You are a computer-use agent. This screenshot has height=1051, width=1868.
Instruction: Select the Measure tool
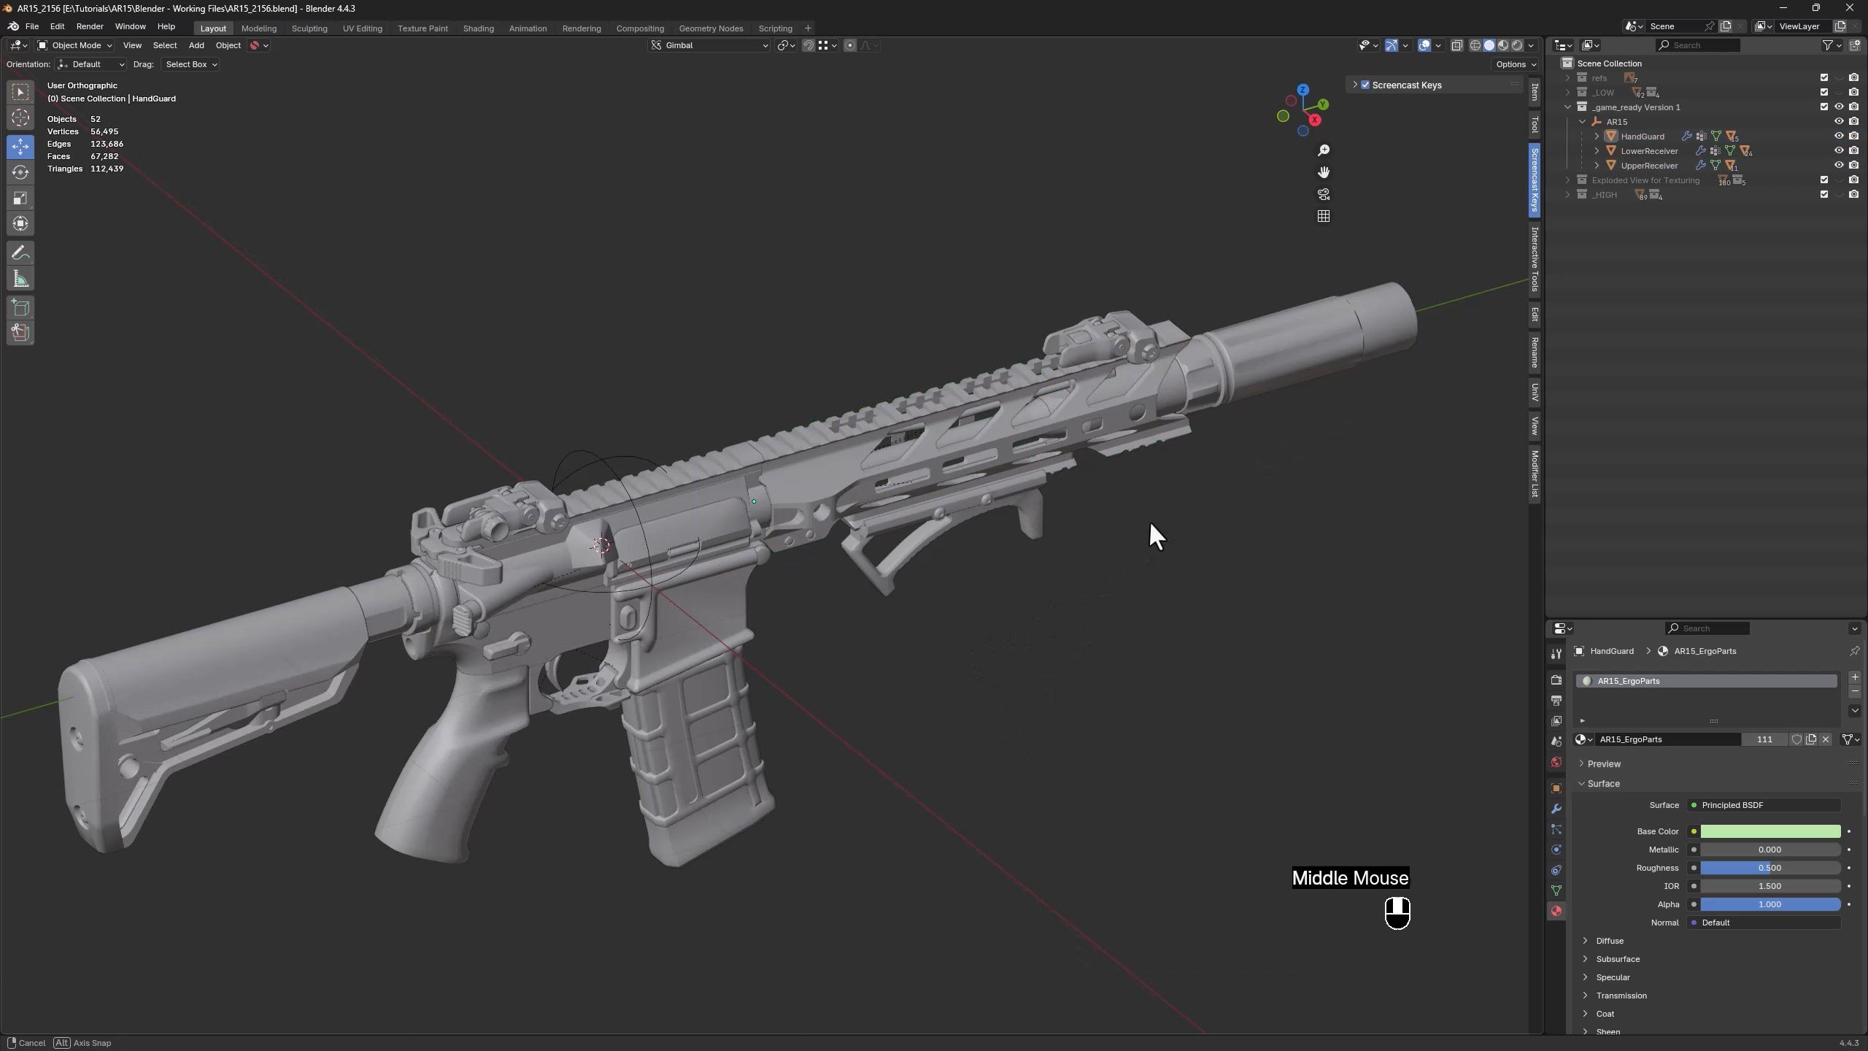click(x=20, y=279)
